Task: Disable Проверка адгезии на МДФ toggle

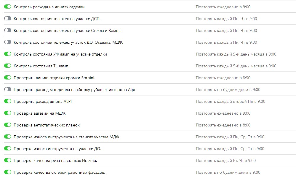Action: [x=8, y=113]
